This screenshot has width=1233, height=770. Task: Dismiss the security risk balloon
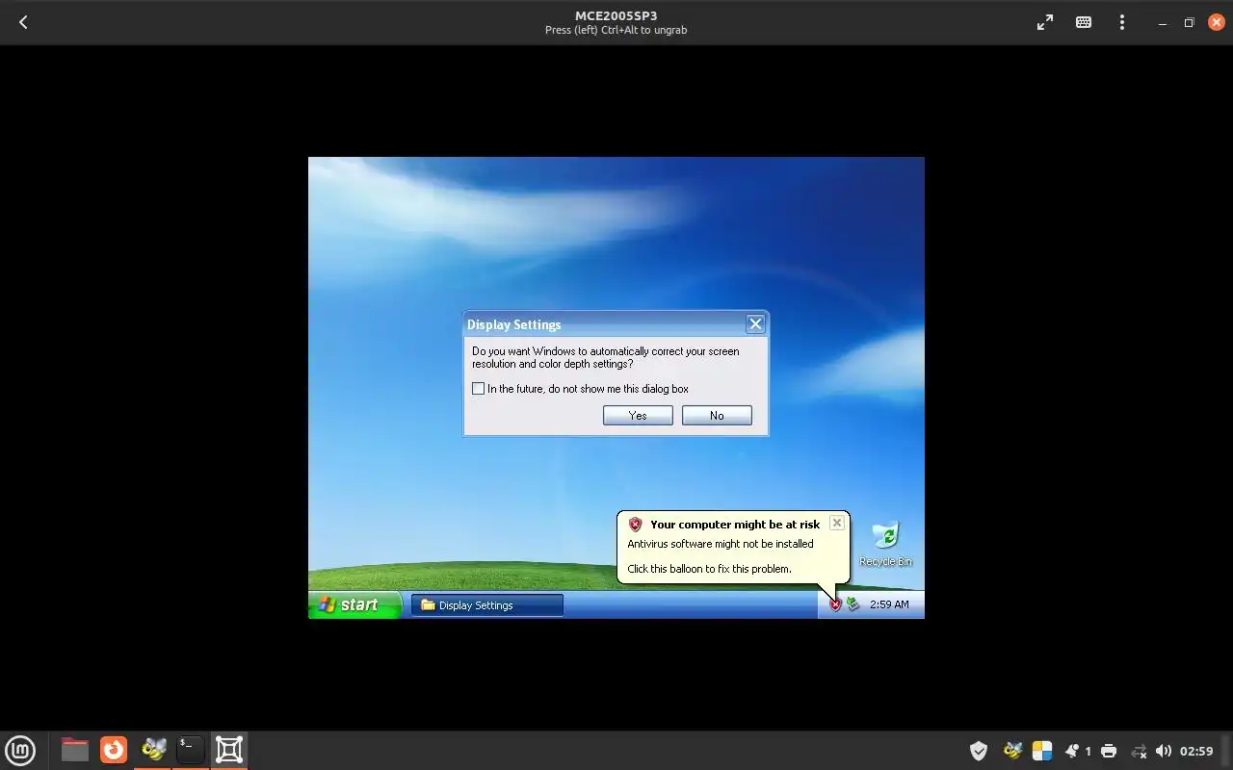[837, 523]
